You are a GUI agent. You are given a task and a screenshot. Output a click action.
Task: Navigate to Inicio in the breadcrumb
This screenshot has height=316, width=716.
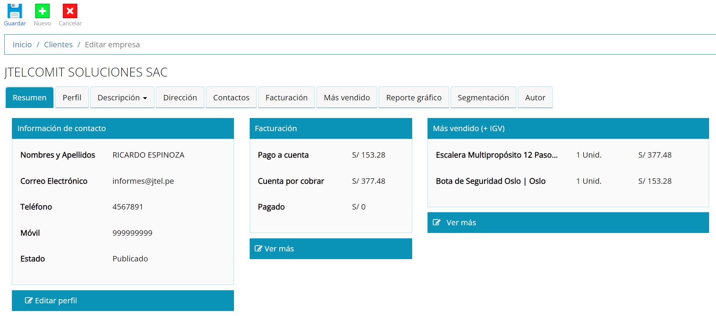point(22,45)
